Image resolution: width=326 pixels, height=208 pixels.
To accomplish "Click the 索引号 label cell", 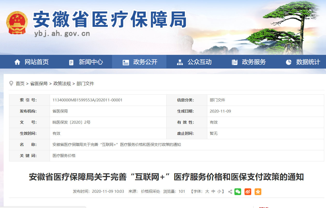I will (x=29, y=100).
